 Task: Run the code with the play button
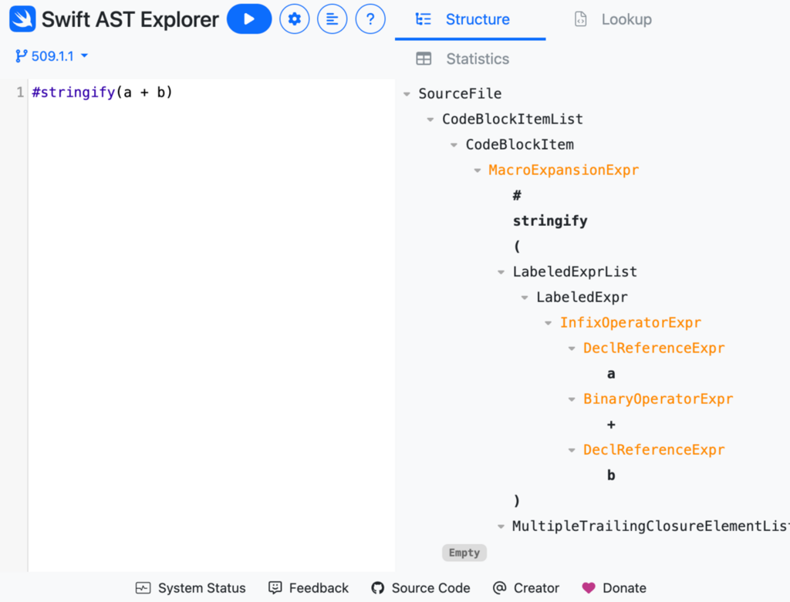[249, 19]
